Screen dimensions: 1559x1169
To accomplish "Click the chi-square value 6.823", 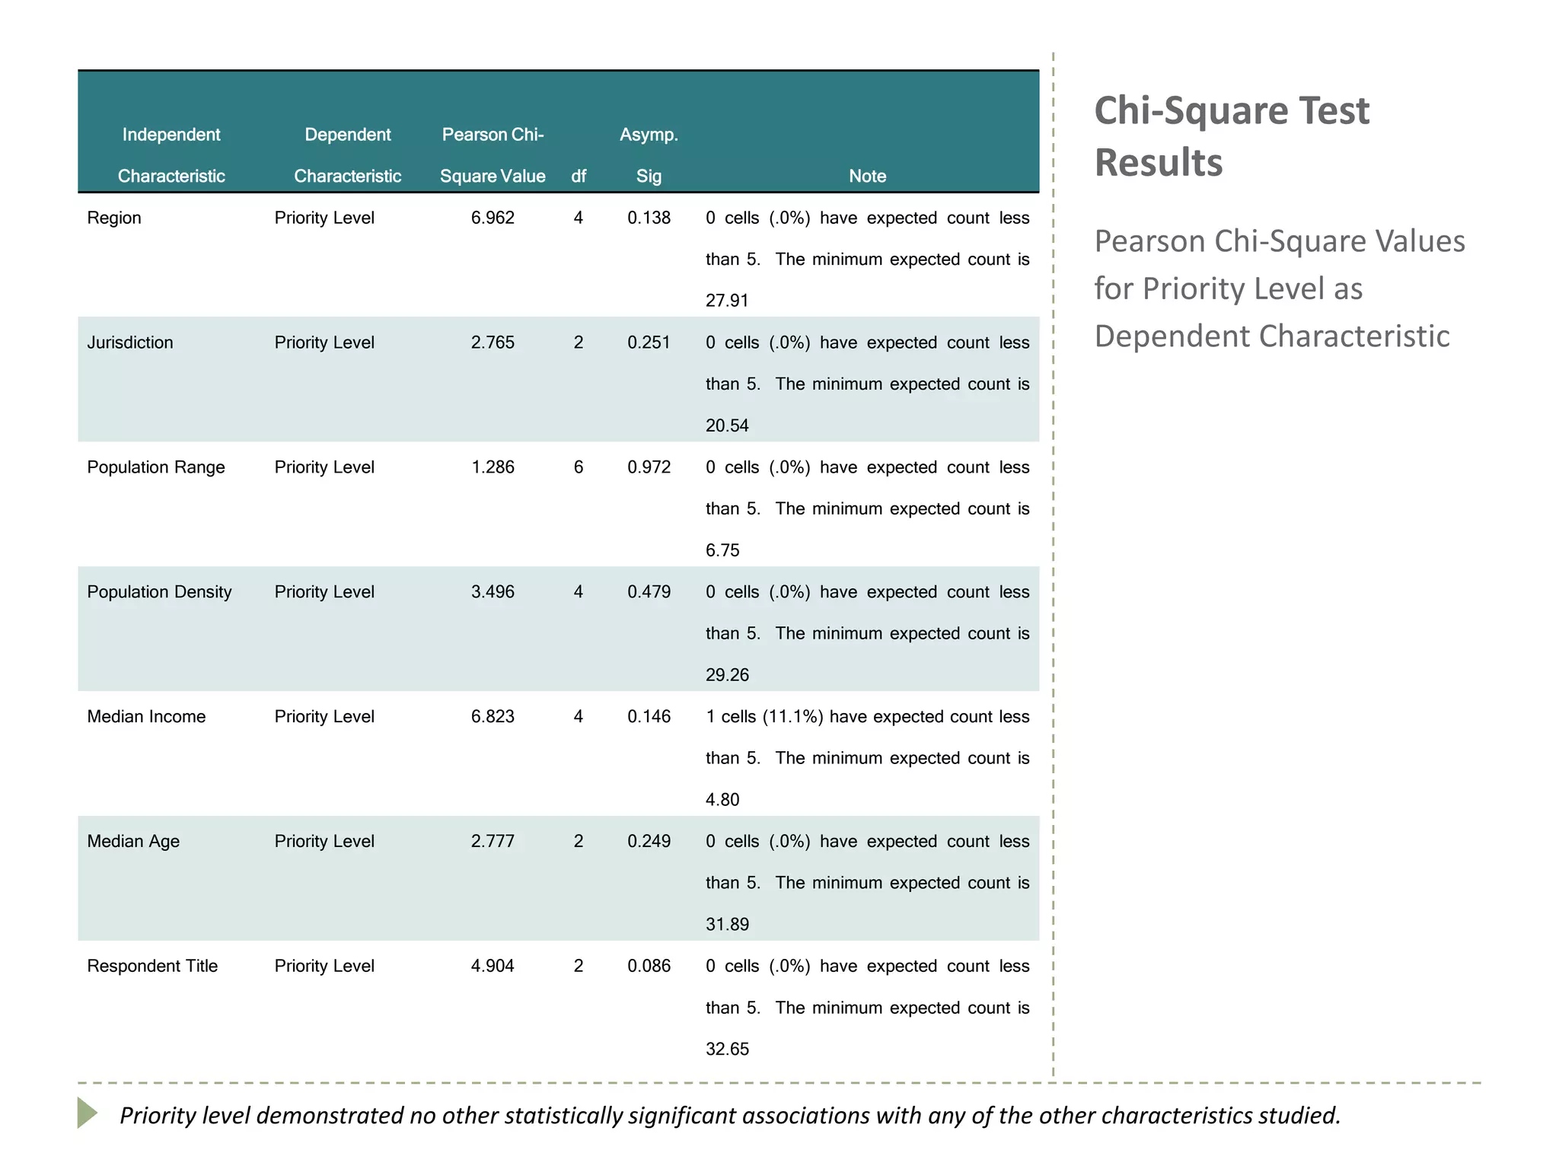I will pos(493,717).
